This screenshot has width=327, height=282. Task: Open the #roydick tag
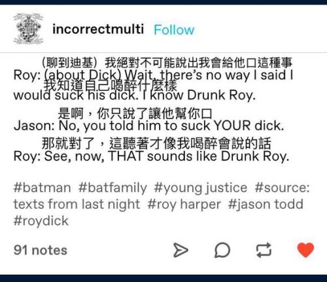41,220
